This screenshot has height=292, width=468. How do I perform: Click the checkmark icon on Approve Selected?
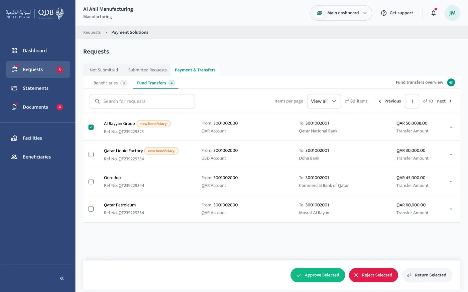tap(299, 275)
